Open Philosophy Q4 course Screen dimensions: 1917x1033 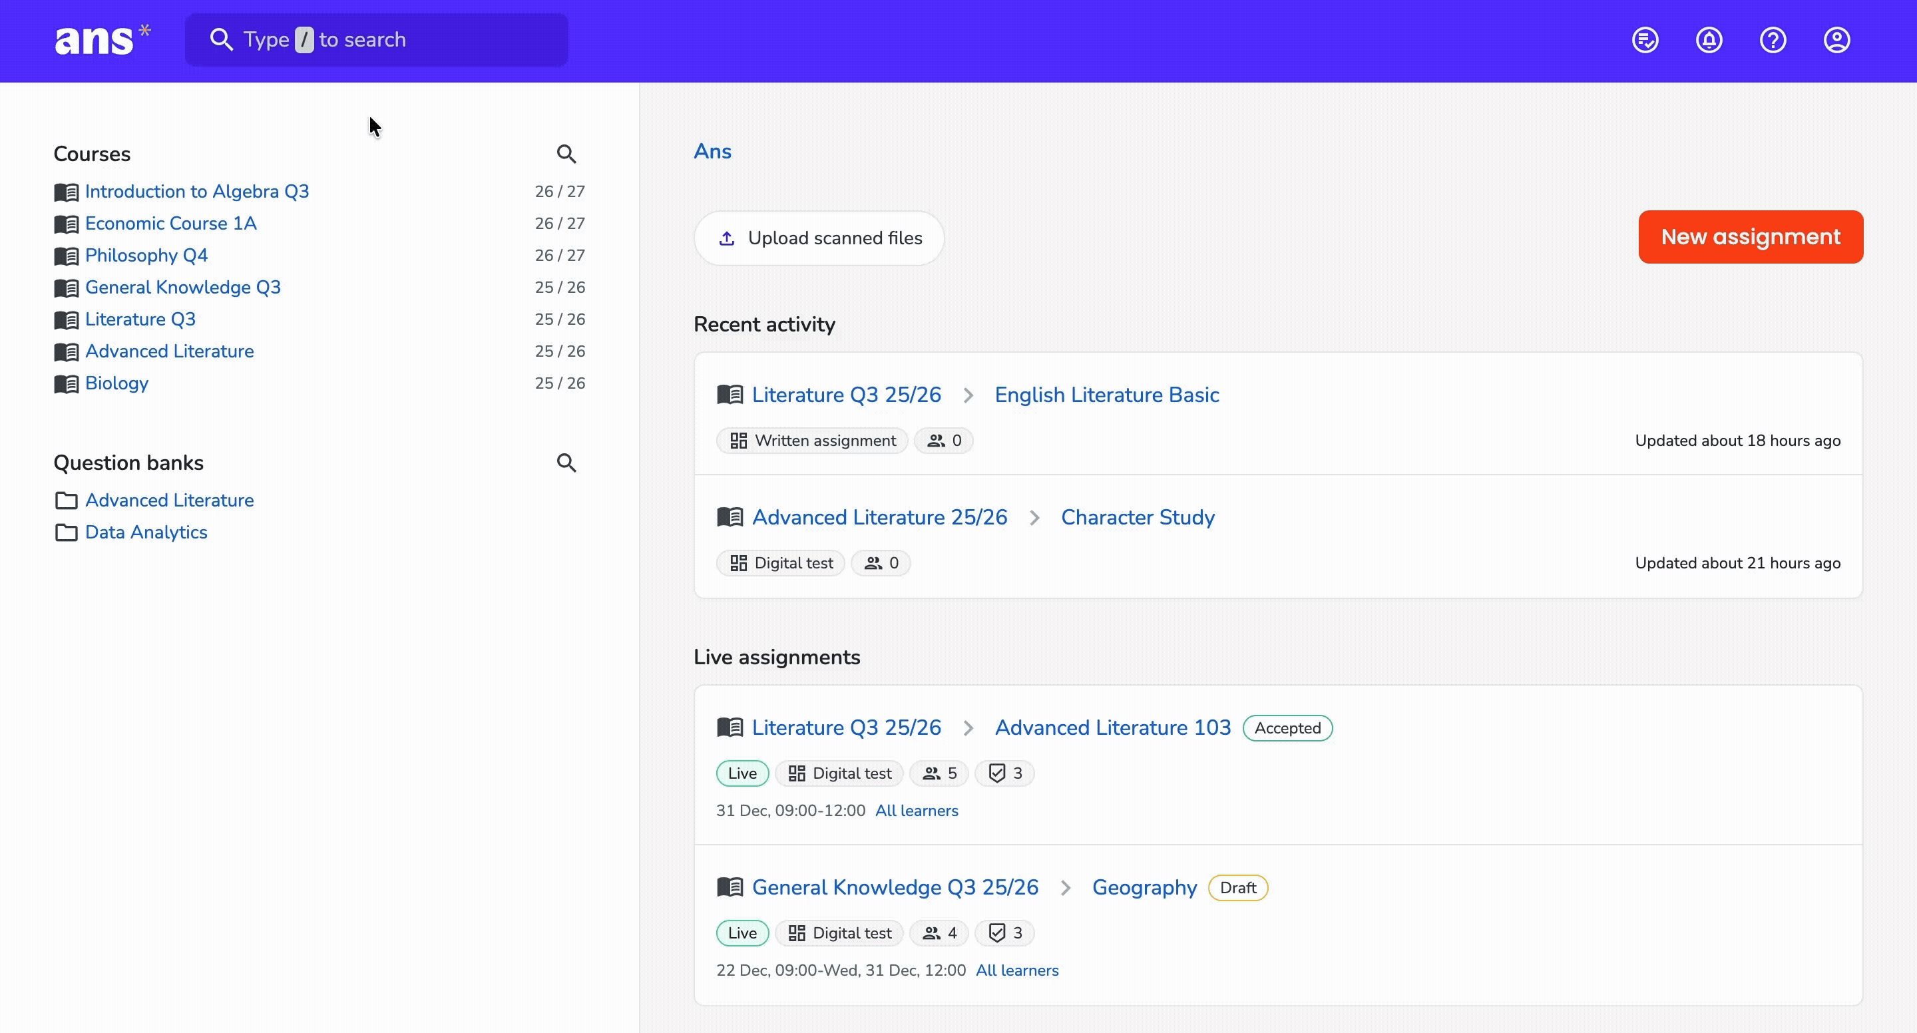tap(146, 256)
